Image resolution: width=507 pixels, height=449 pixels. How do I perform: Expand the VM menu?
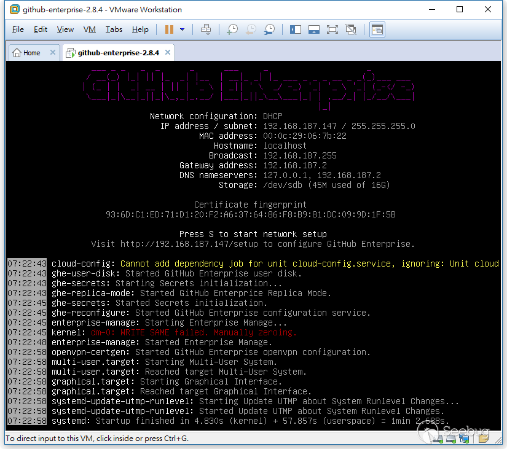point(90,29)
